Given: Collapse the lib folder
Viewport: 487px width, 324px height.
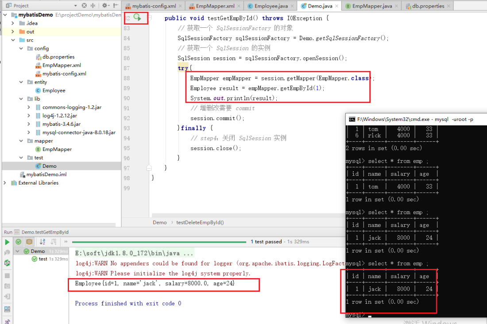Looking at the screenshot, I should (x=21, y=98).
